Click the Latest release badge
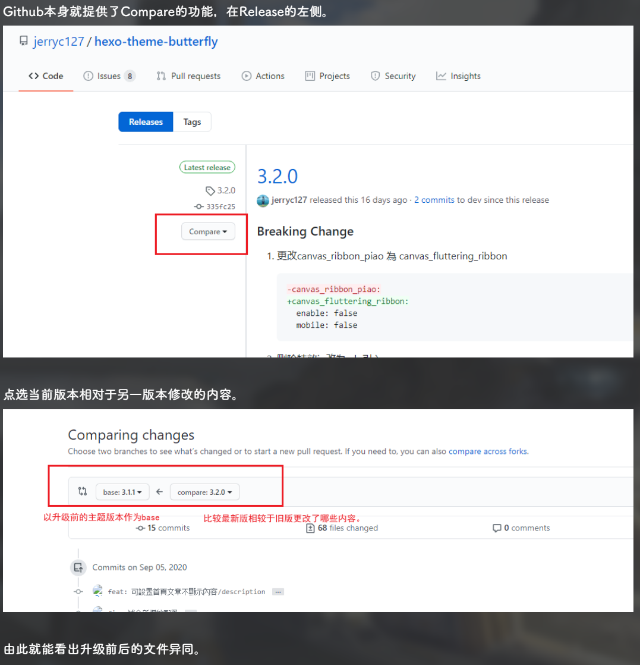Image resolution: width=640 pixels, height=665 pixels. click(x=207, y=168)
